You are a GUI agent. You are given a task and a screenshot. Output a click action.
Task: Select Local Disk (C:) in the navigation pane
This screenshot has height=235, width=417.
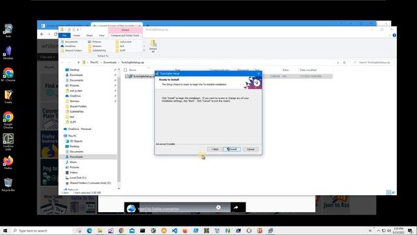[76, 178]
